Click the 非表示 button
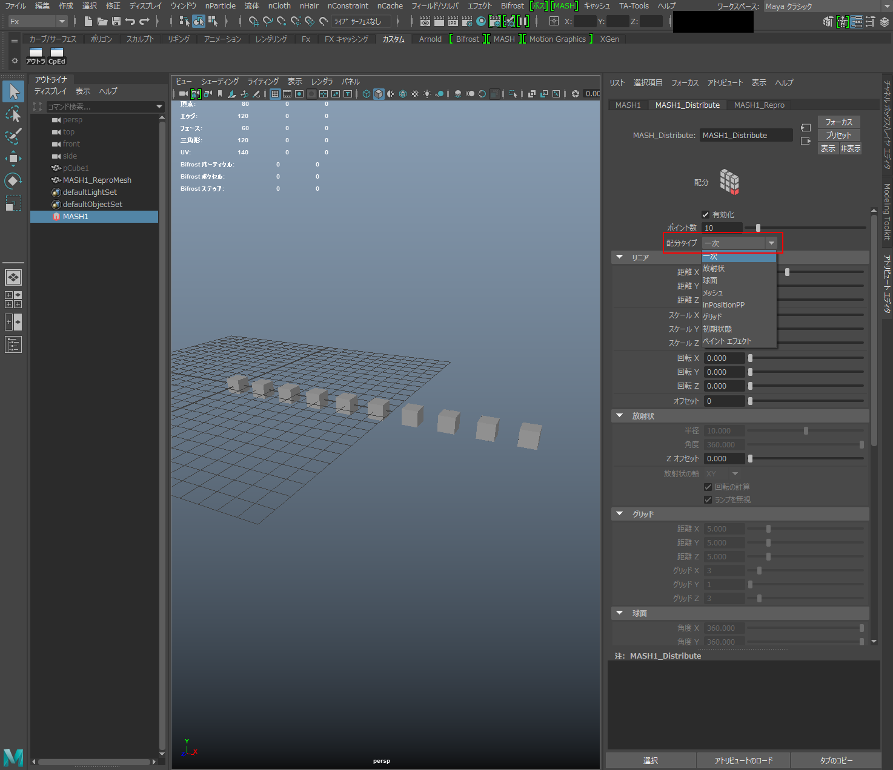The image size is (893, 770). (x=851, y=148)
